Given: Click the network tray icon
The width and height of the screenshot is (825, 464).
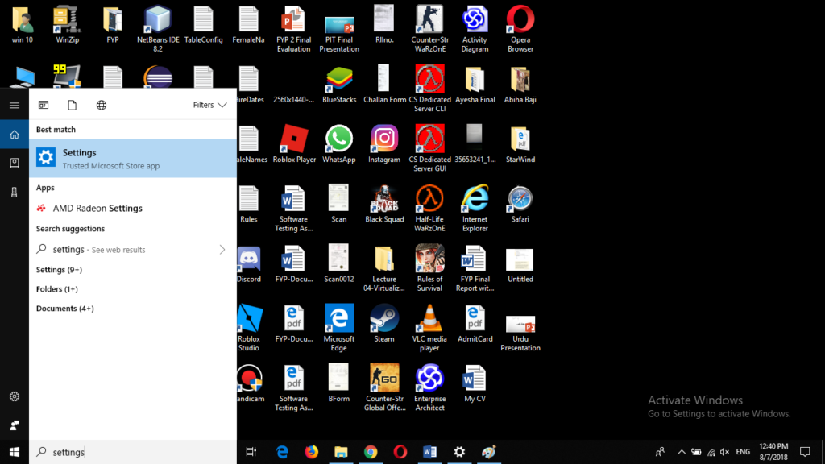Looking at the screenshot, I should (711, 452).
